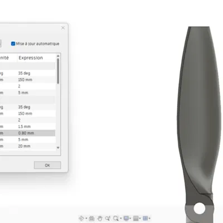Open Display Settings monitor icon
Viewport: 223px width, 223px height.
click(127, 219)
